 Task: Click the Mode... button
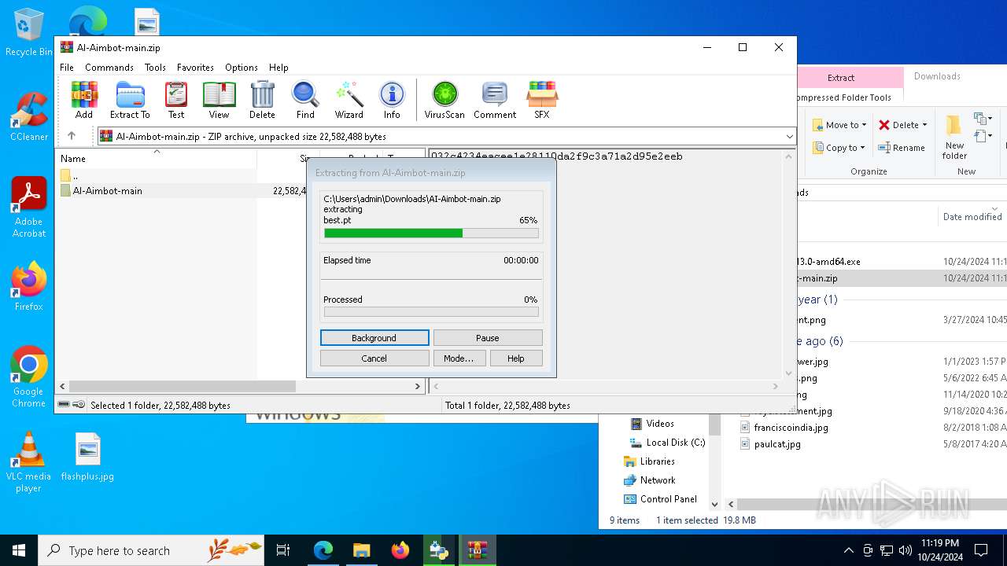coord(459,358)
